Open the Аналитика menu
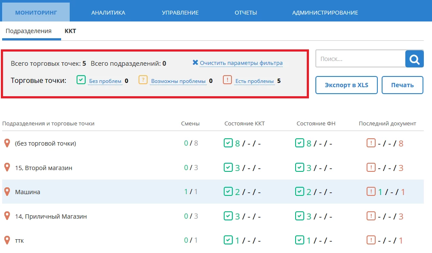 pyautogui.click(x=108, y=12)
